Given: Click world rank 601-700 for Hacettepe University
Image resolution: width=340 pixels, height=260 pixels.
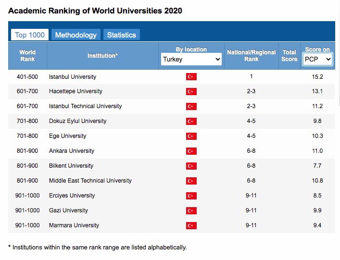Looking at the screenshot, I should point(27,91).
